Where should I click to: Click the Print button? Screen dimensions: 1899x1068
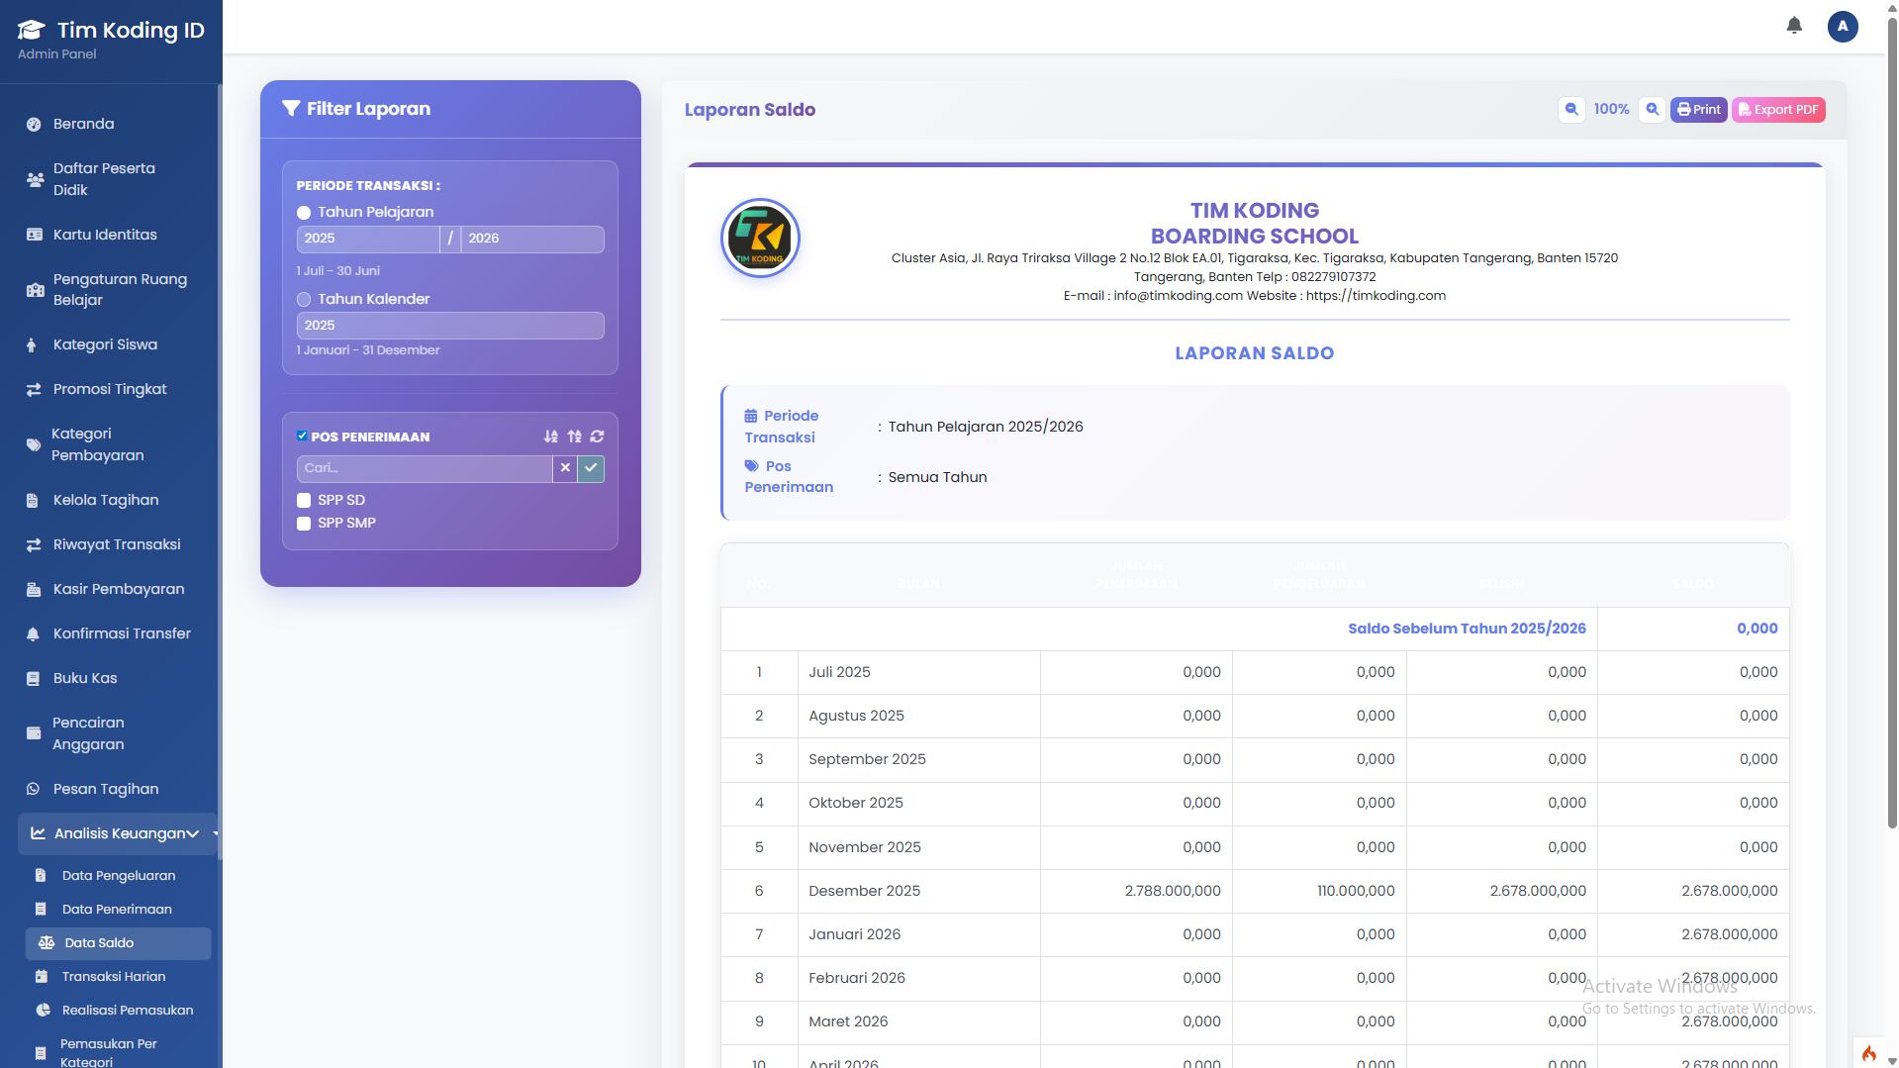pos(1698,109)
